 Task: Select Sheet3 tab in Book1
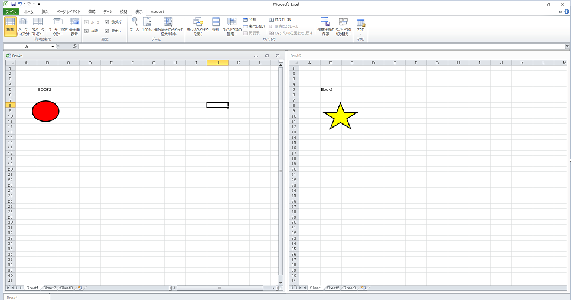click(66, 288)
